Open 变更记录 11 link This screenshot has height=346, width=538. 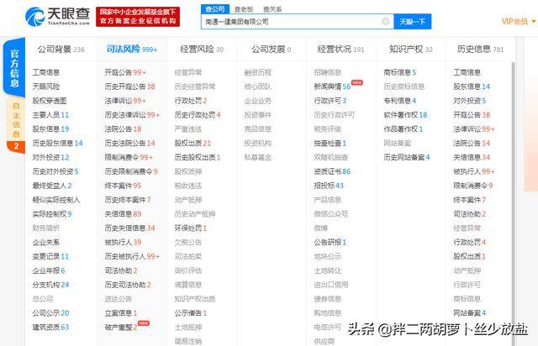50,256
